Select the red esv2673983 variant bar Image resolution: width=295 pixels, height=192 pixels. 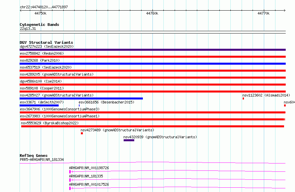pyautogui.click(x=152, y=119)
